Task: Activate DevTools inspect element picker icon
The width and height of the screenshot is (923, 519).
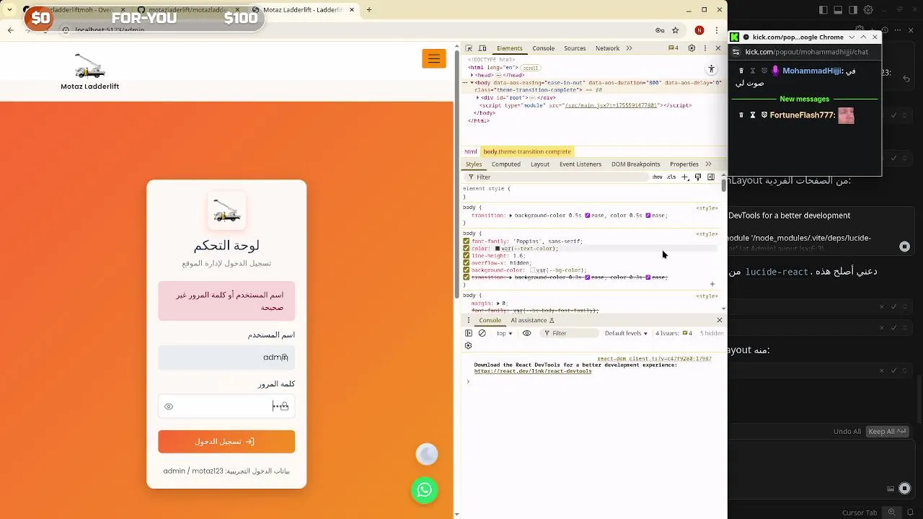Action: click(469, 48)
